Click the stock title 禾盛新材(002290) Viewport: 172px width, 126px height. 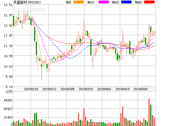click(27, 2)
